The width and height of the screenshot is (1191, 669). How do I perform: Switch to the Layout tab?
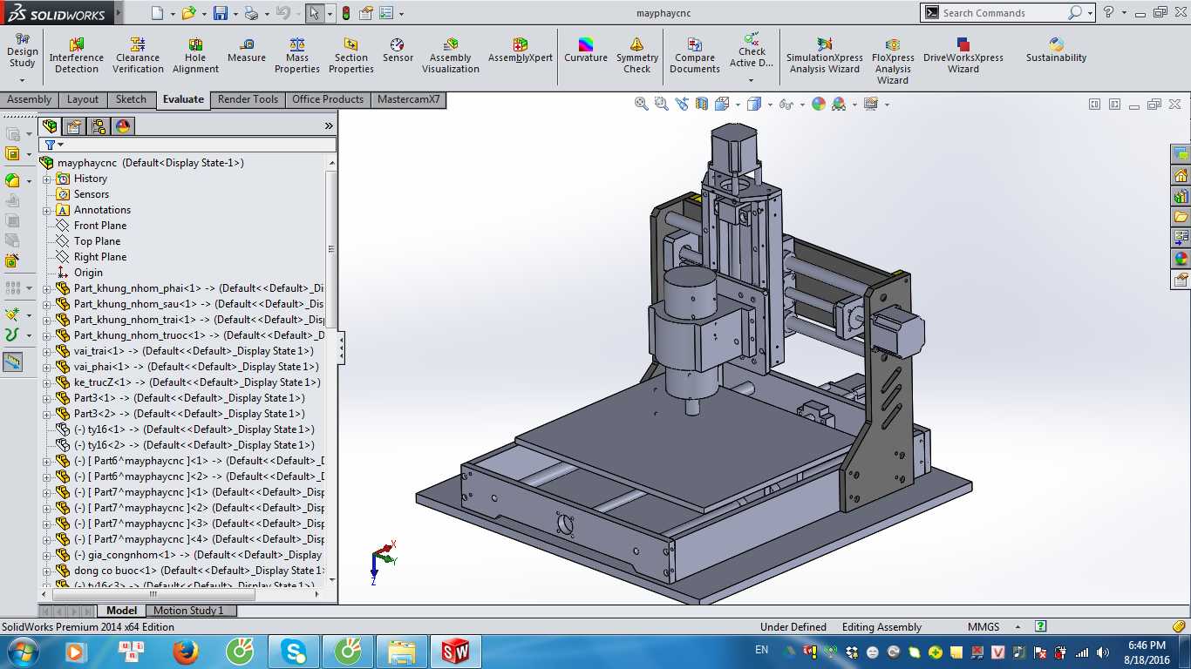[83, 99]
